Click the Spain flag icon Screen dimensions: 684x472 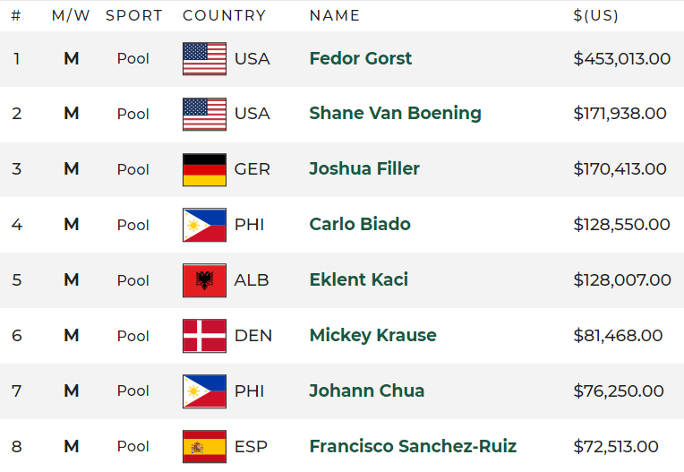tap(204, 446)
